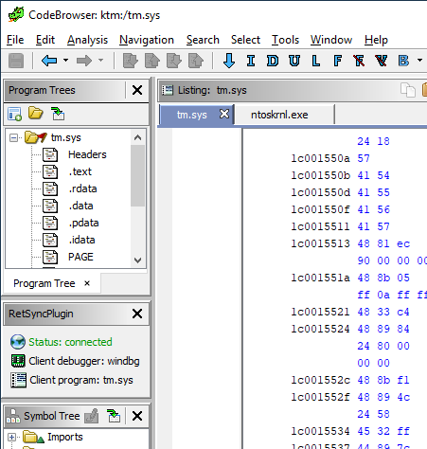Click the create default tree view icon
This screenshot has width=427, height=449.
click(14, 114)
